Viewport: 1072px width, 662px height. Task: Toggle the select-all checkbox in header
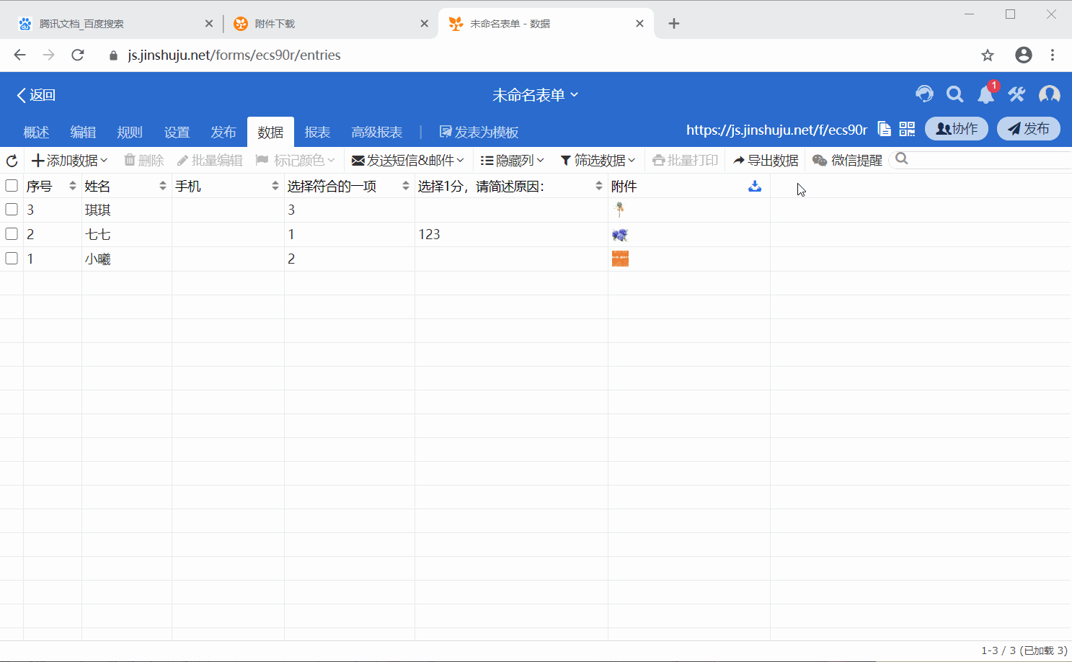point(12,186)
